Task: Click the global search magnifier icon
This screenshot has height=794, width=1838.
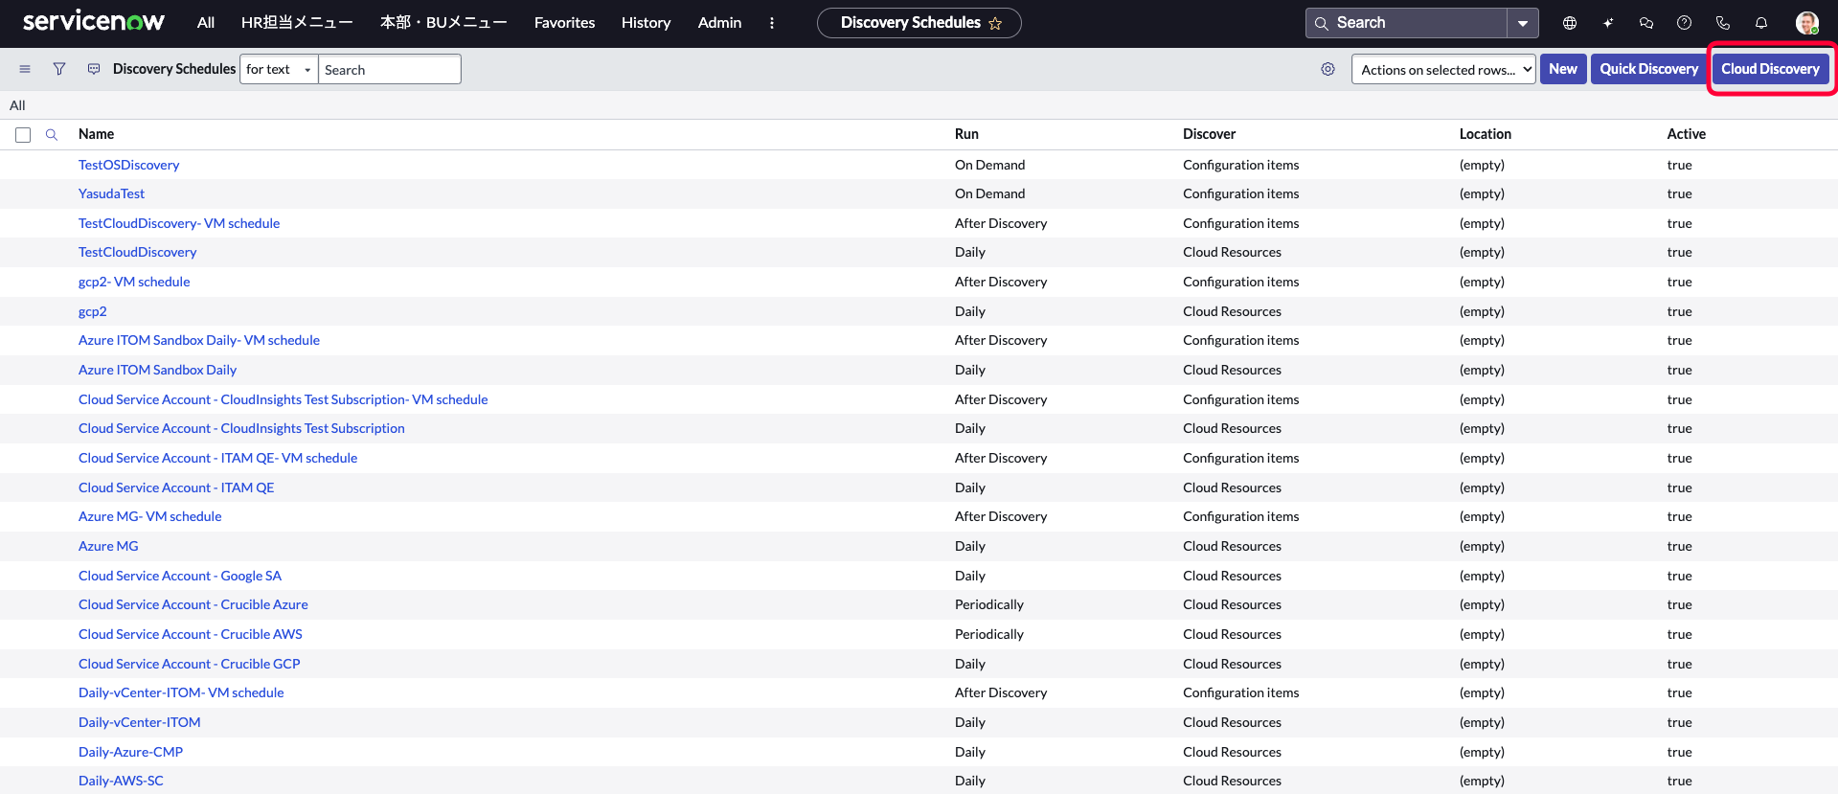Action: tap(1322, 23)
